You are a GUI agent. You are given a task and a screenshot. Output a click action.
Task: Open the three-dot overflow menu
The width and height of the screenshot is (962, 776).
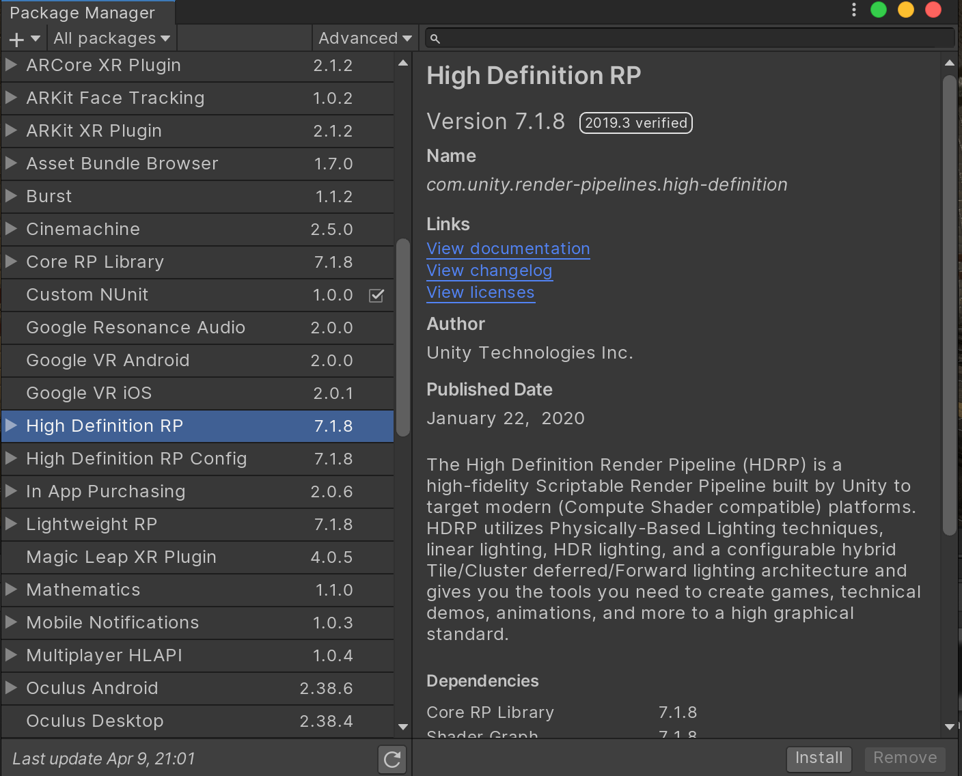pyautogui.click(x=853, y=10)
